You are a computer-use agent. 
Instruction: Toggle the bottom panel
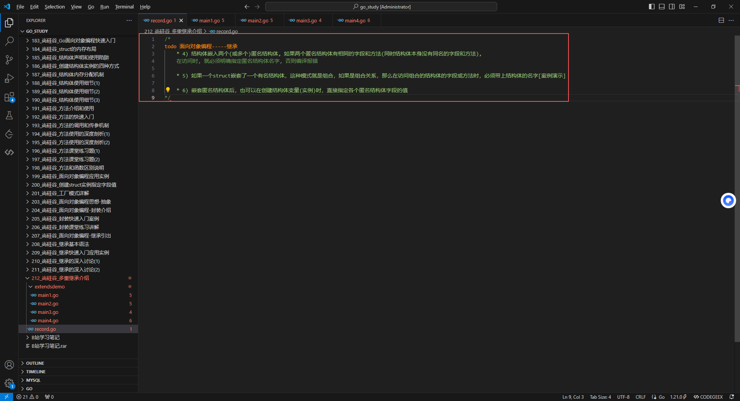coord(662,7)
